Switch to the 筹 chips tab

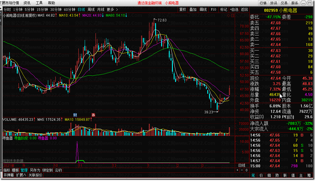[309, 175]
